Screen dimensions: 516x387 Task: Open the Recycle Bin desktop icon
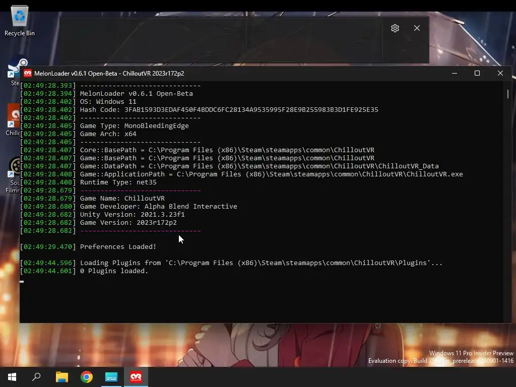coord(20,20)
